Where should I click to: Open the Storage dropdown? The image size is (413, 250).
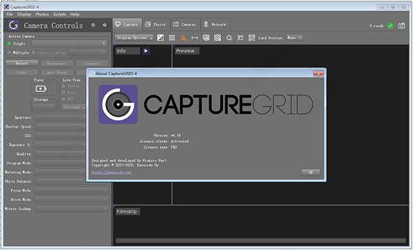pos(44,106)
